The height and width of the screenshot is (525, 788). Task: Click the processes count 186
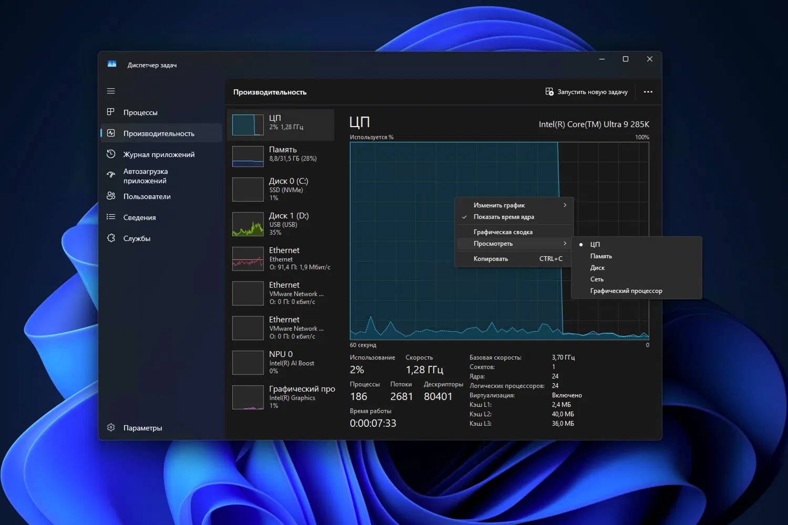(359, 396)
